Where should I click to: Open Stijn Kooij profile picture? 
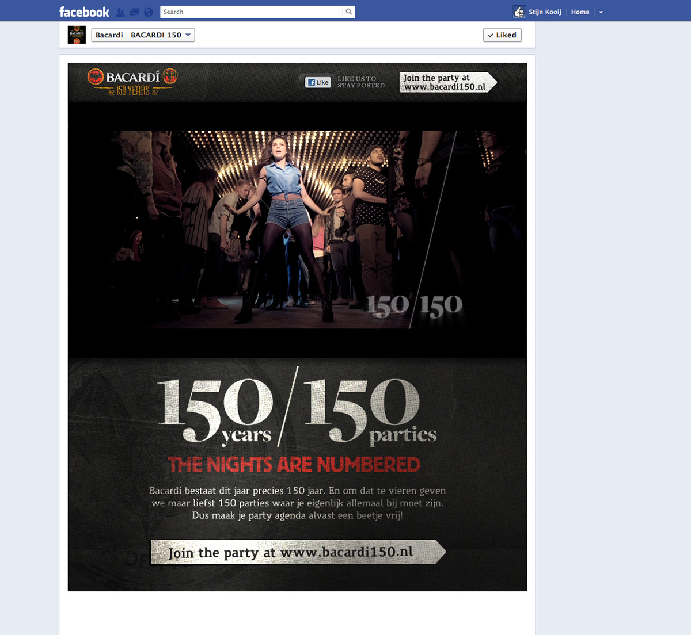(519, 12)
